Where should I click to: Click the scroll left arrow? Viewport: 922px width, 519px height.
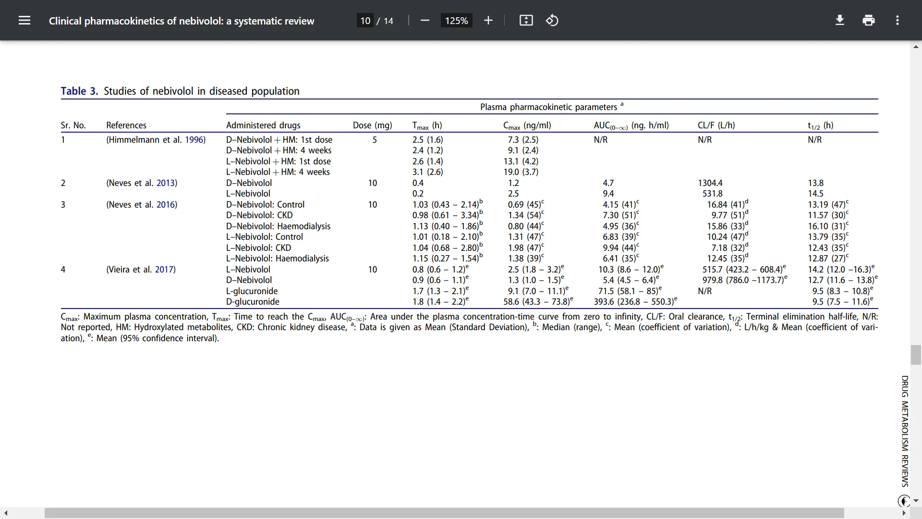(6, 513)
